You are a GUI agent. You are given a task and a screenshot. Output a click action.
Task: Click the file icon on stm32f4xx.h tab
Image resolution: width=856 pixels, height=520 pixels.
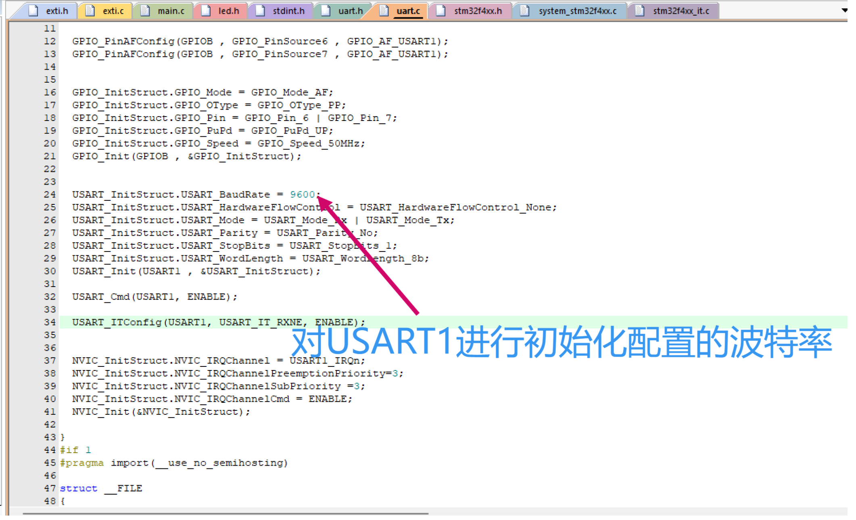[x=441, y=11]
